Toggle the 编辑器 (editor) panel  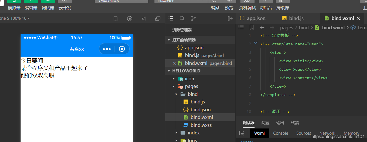click(31, 8)
